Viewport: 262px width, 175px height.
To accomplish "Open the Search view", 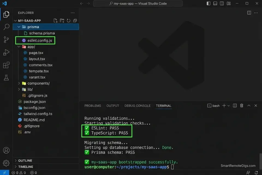I will pos(6,27).
